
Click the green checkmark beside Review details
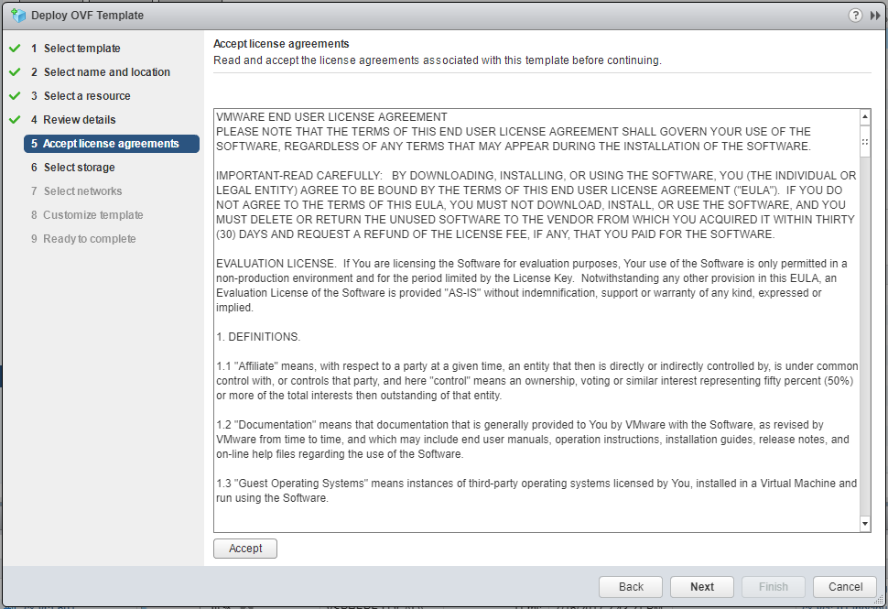(x=15, y=119)
